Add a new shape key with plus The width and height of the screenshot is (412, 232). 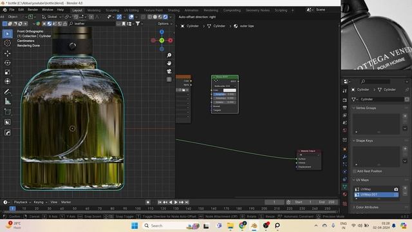click(x=405, y=149)
